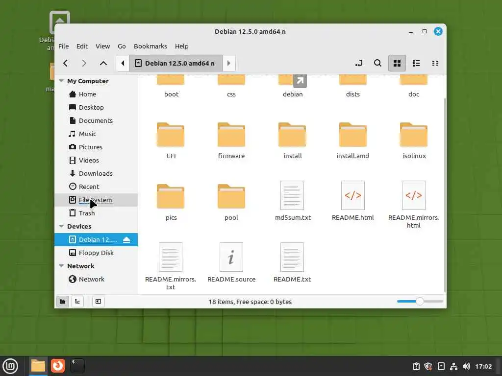The width and height of the screenshot is (502, 376).
Task: Select the install folder
Action: [292, 141]
